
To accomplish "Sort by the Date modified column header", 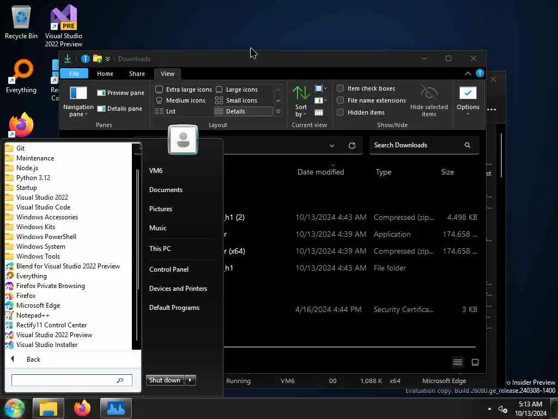I will pos(320,172).
